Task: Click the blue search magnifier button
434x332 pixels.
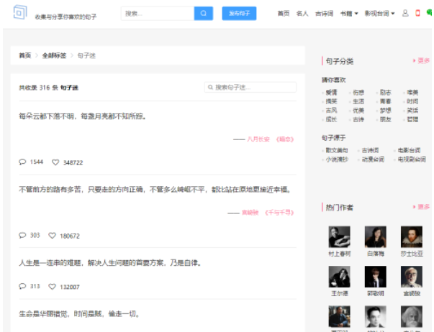Action: pos(204,13)
